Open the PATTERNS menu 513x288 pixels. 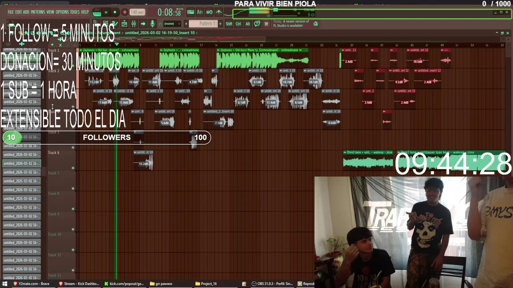coord(38,12)
